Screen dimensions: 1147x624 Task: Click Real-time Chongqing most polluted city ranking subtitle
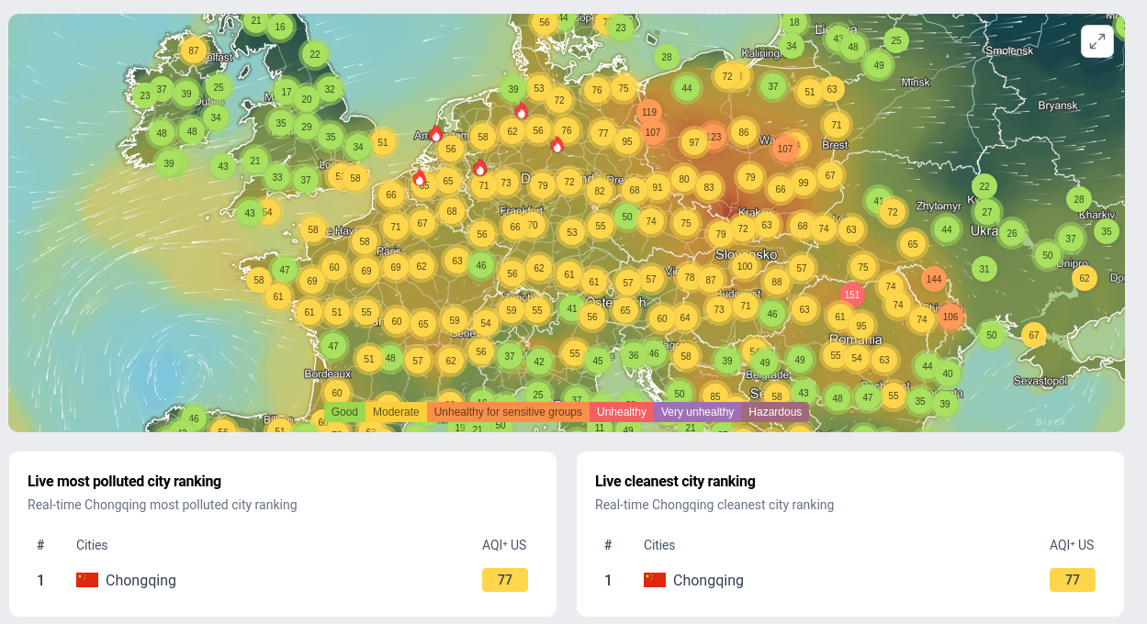click(x=163, y=505)
